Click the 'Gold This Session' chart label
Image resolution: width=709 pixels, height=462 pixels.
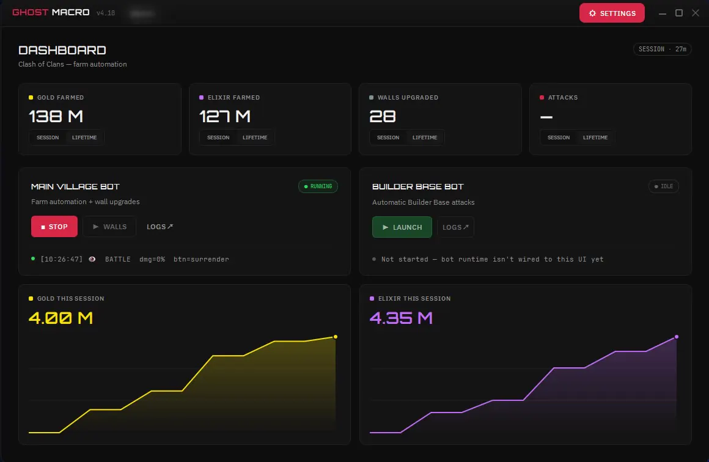point(70,298)
